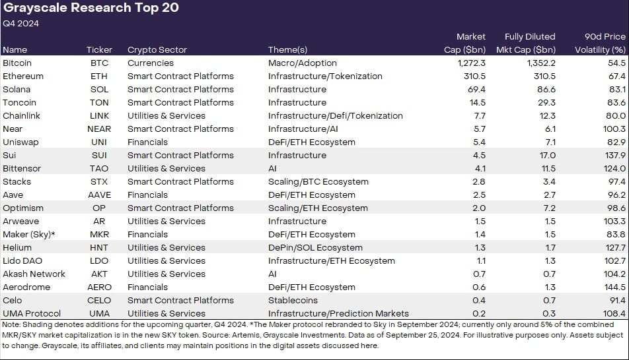Image resolution: width=629 pixels, height=360 pixels.
Task: Click the Fully Diluted Mkt Cap header
Action: (530, 43)
